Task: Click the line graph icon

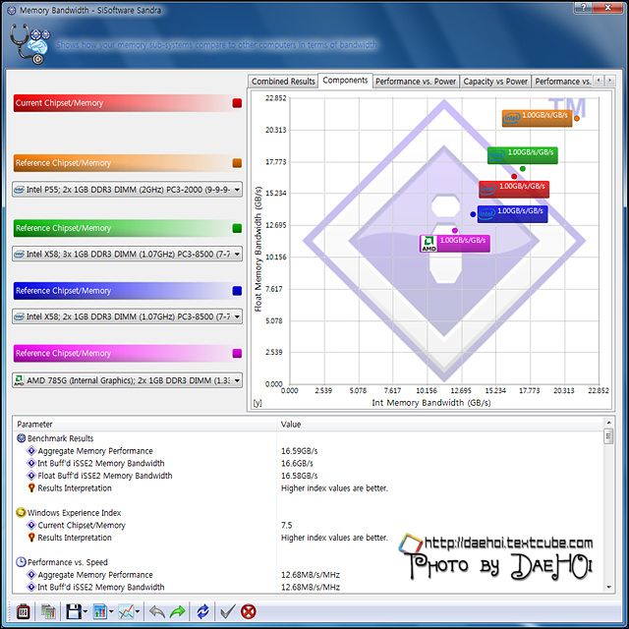Action: 126,611
